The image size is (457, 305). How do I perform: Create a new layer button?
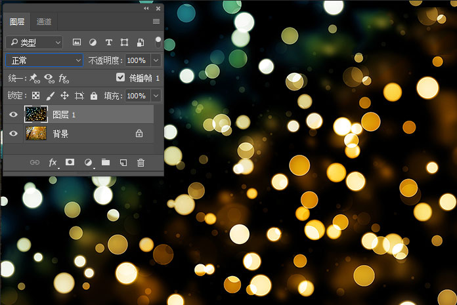(123, 162)
